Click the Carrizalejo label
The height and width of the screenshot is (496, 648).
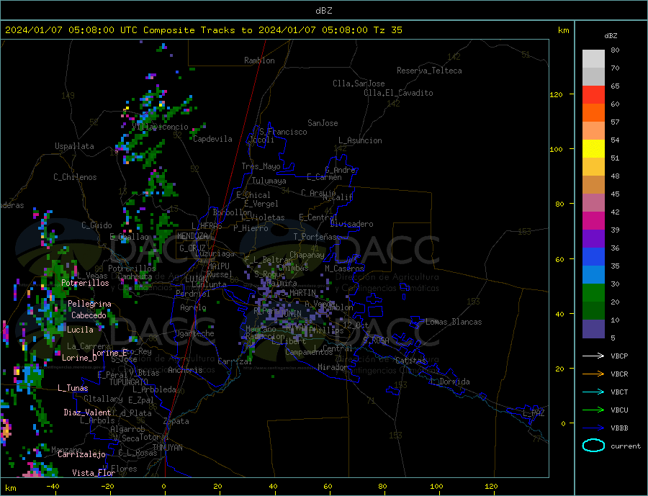pos(81,455)
